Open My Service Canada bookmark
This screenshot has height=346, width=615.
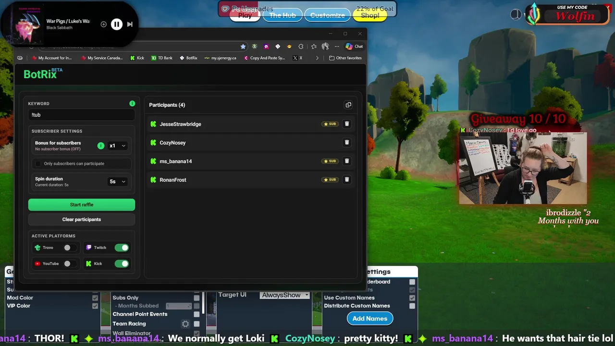pos(102,58)
